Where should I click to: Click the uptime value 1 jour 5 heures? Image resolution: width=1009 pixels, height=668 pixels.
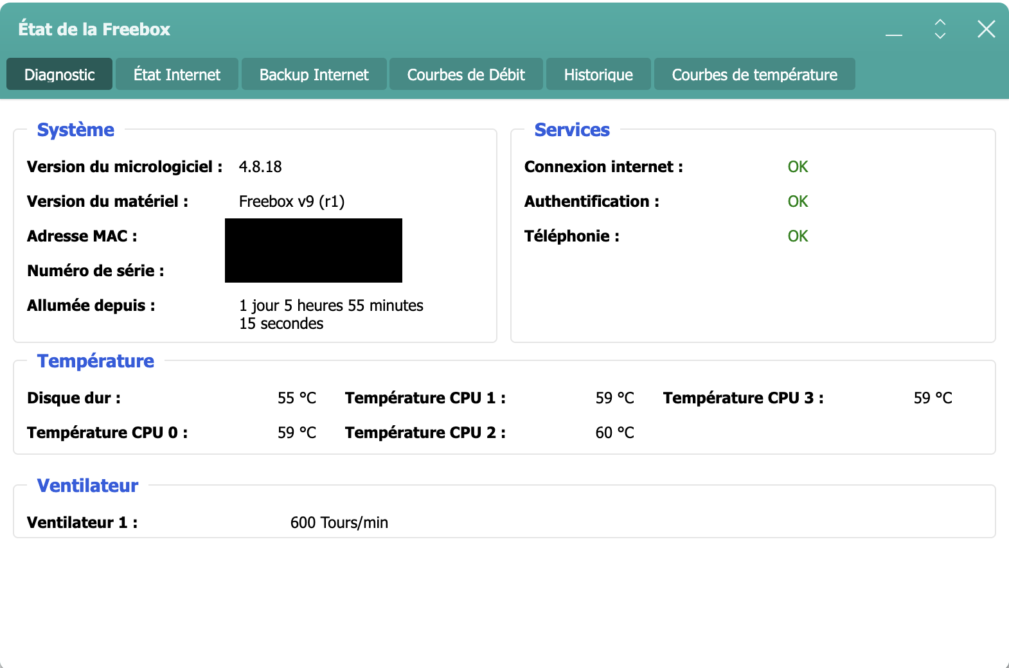pos(331,314)
